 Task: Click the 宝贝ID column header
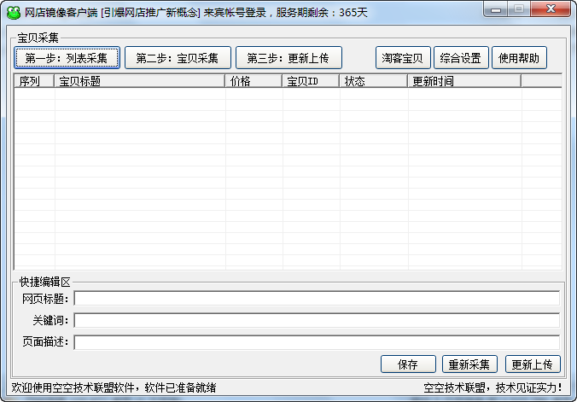point(311,81)
